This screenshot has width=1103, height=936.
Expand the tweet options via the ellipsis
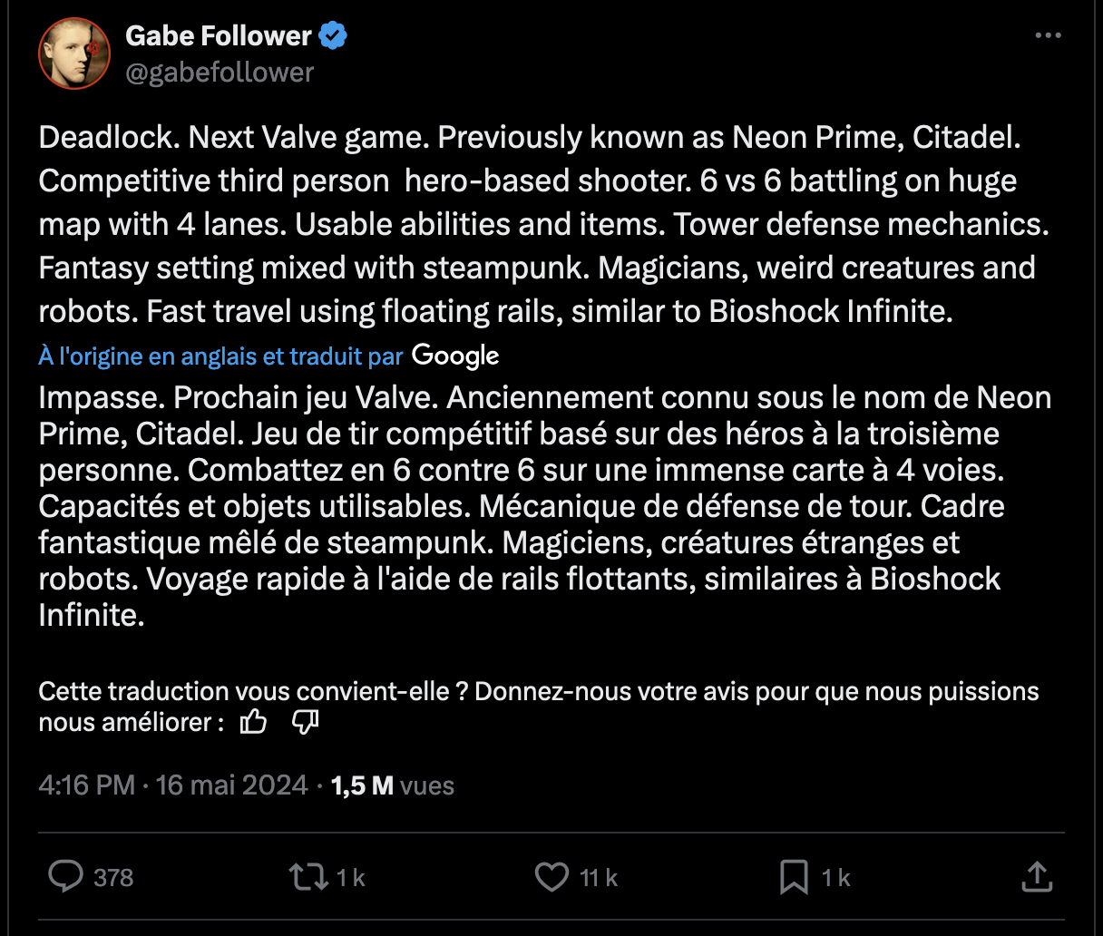click(1048, 33)
